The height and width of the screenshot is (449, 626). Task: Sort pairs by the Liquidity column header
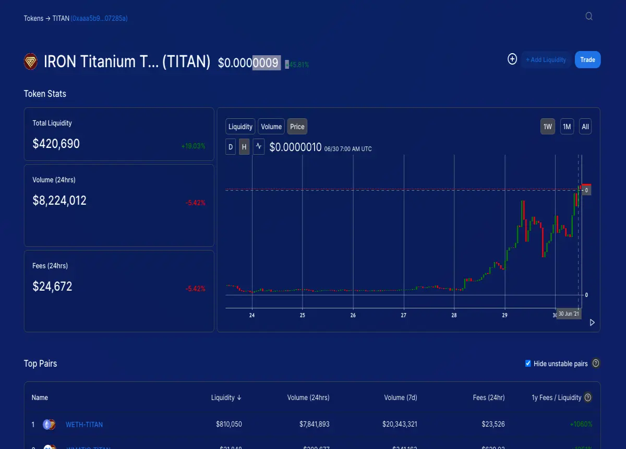[x=226, y=397]
